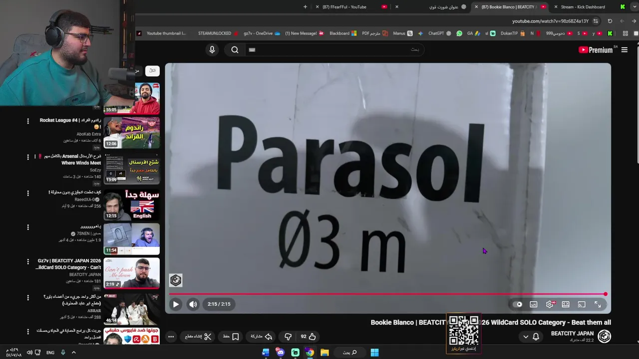Search by voice with the microphone
Viewport: 639px width, 359px height.
click(212, 49)
